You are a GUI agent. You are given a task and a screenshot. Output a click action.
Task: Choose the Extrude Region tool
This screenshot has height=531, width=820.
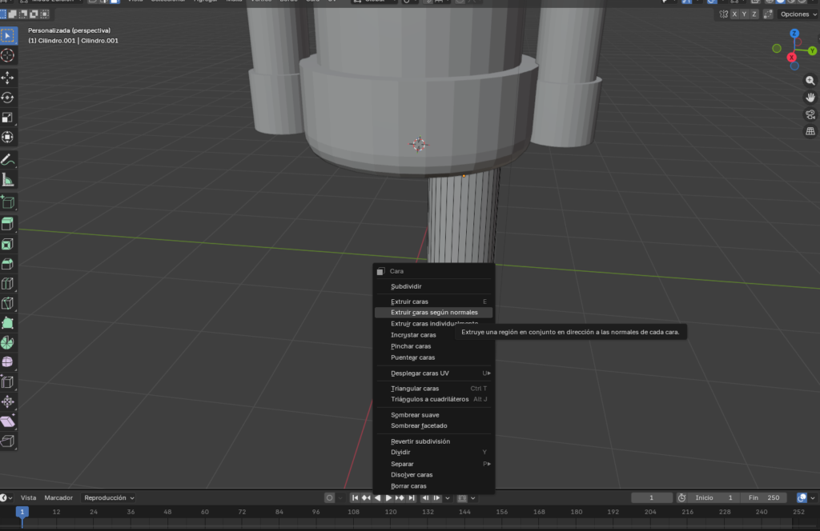pyautogui.click(x=8, y=224)
